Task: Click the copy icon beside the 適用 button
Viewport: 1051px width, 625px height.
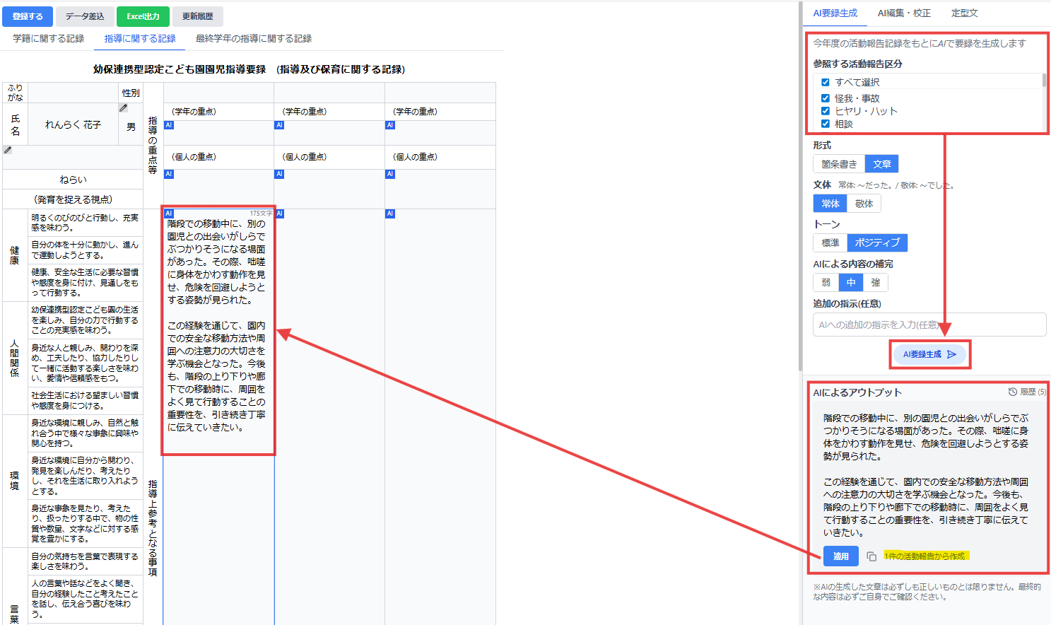Action: pos(873,556)
